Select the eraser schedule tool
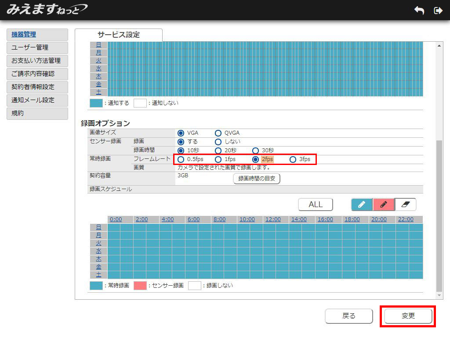Image resolution: width=450 pixels, height=337 pixels. (x=405, y=204)
